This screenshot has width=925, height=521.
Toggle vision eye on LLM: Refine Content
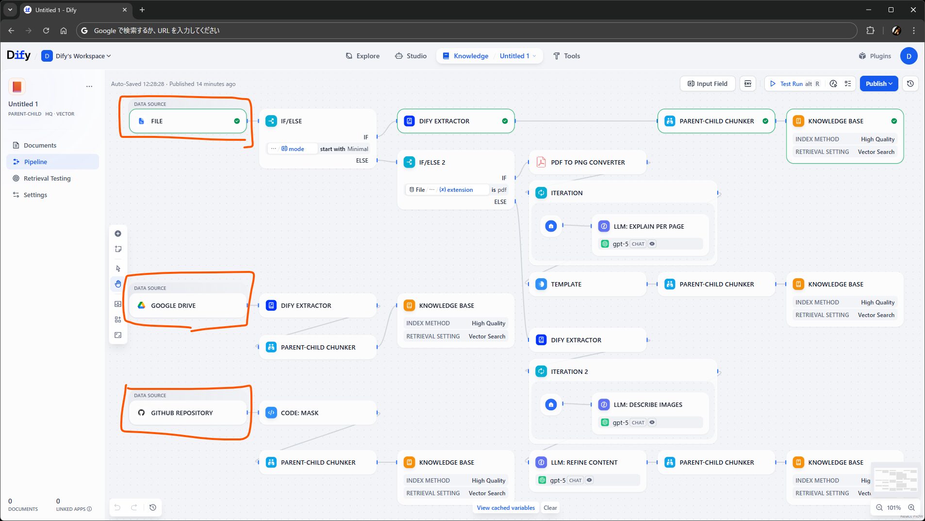(x=589, y=480)
